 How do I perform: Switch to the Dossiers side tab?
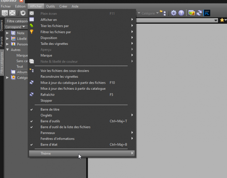click(1, 25)
